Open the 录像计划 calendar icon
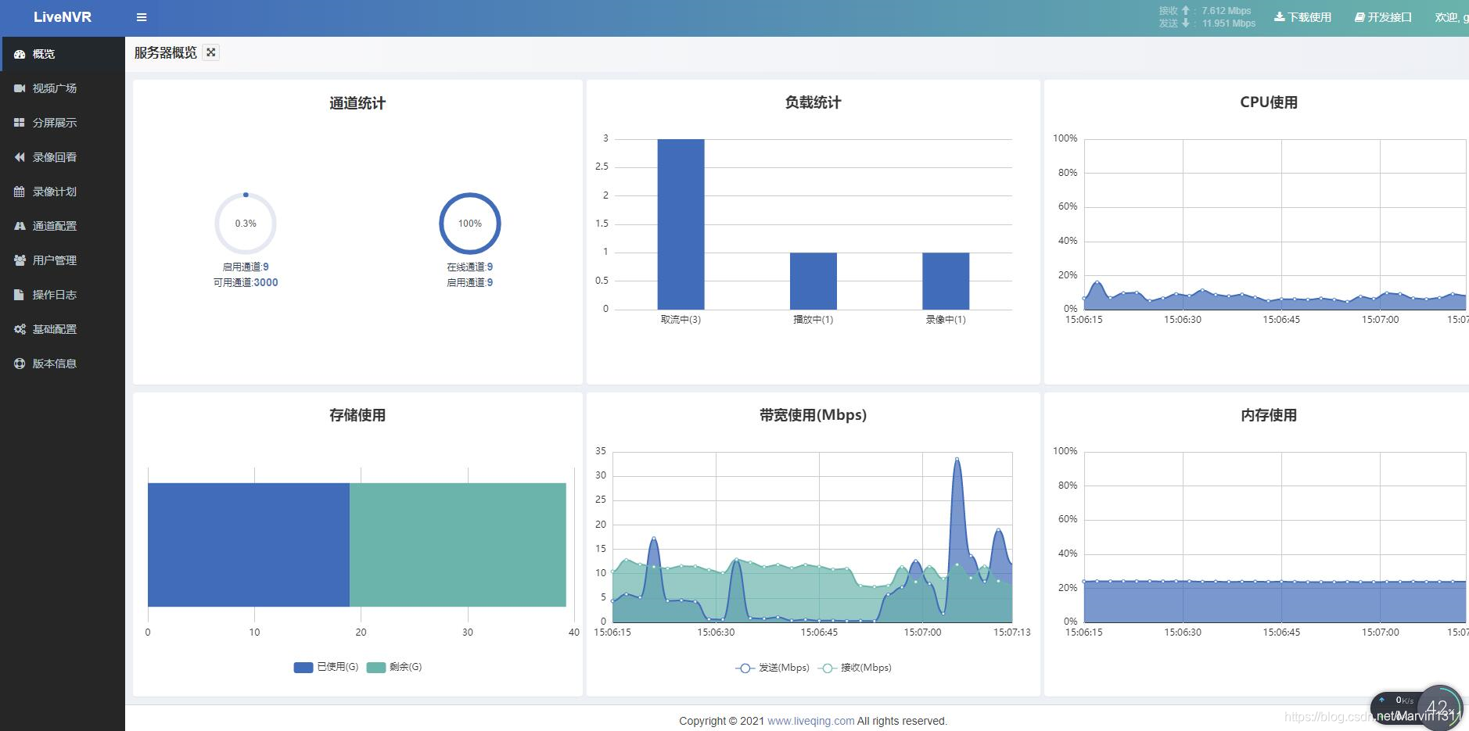Viewport: 1469px width, 731px height. 20,192
